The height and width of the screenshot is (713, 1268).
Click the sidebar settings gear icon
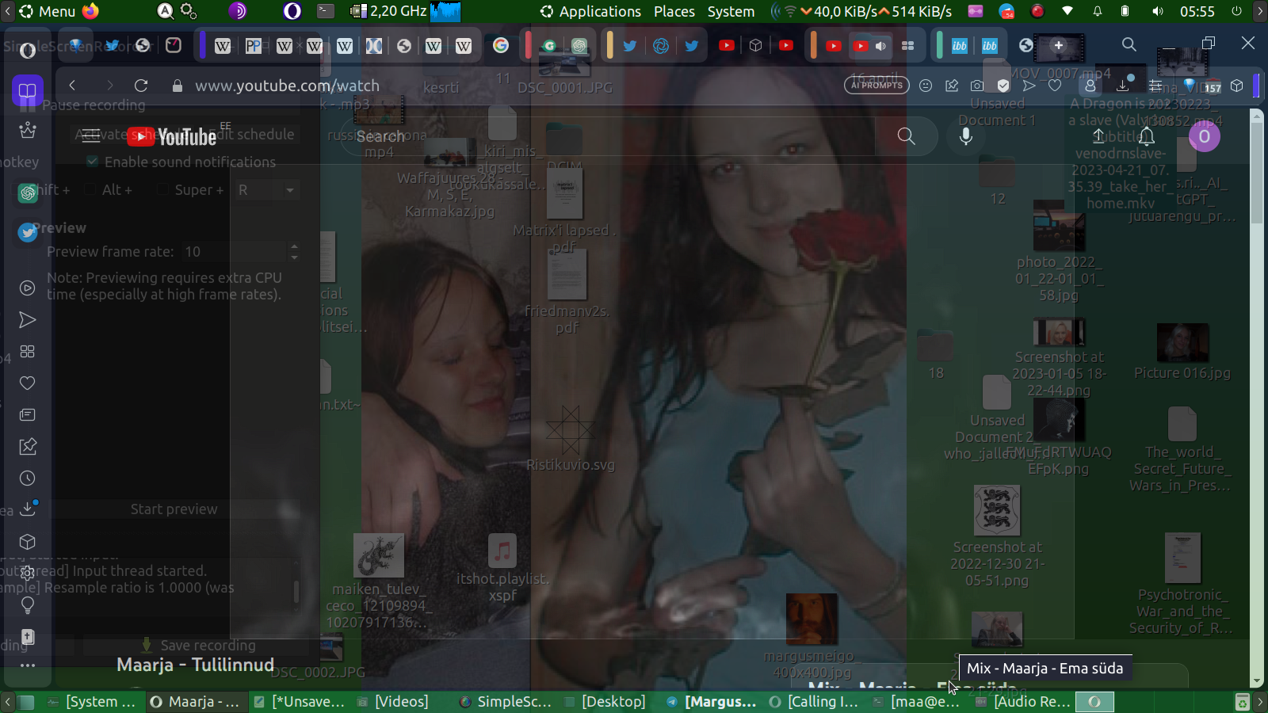(28, 573)
